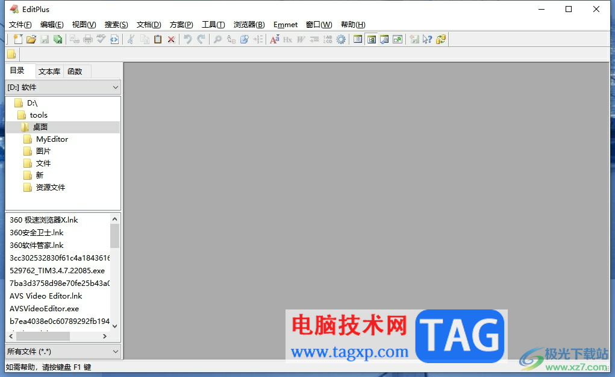This screenshot has width=615, height=377.
Task: Click the Open file folder icon
Action: coord(31,39)
